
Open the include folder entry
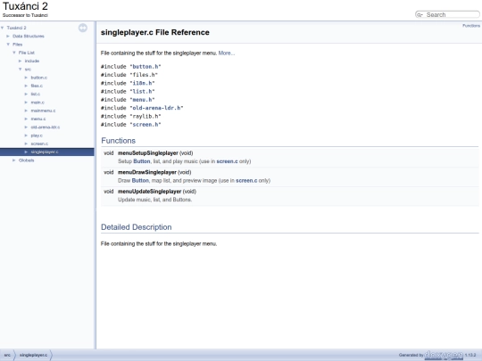pyautogui.click(x=32, y=62)
